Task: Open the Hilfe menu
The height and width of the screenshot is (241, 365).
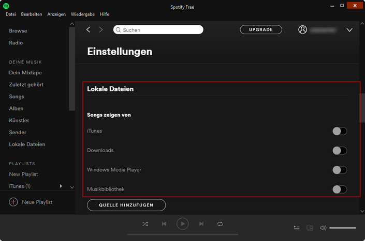Action: (x=105, y=14)
